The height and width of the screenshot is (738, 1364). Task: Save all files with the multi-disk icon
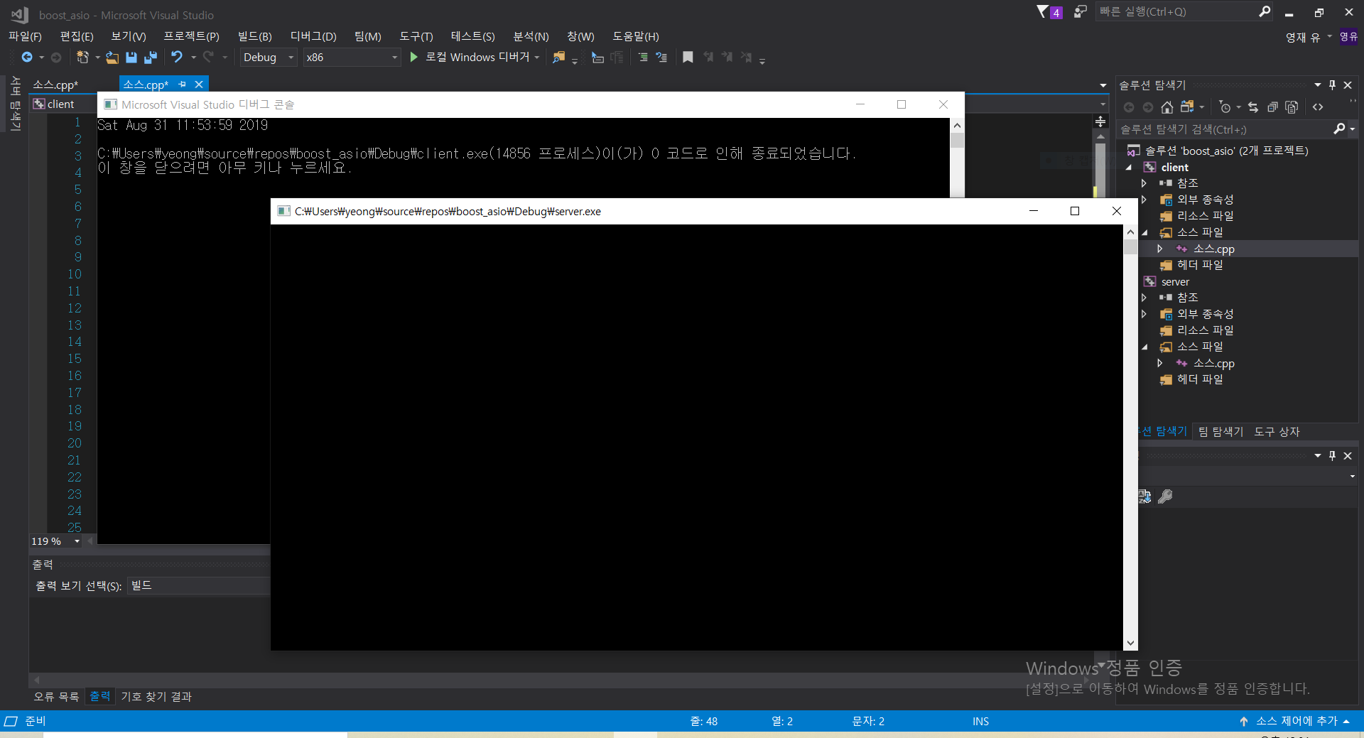pos(151,57)
